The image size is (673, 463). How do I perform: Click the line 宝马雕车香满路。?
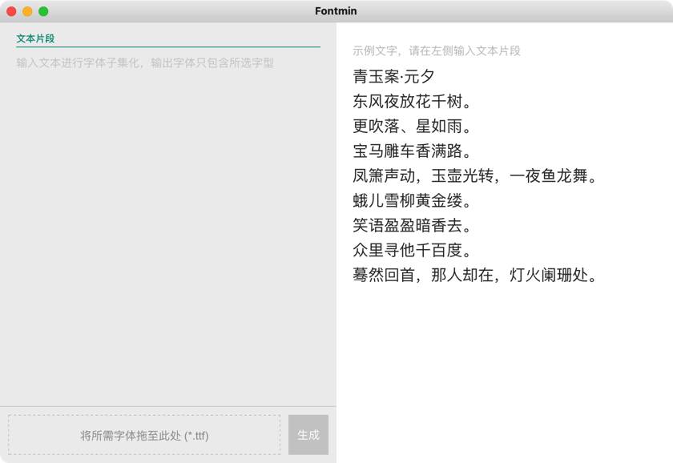412,151
